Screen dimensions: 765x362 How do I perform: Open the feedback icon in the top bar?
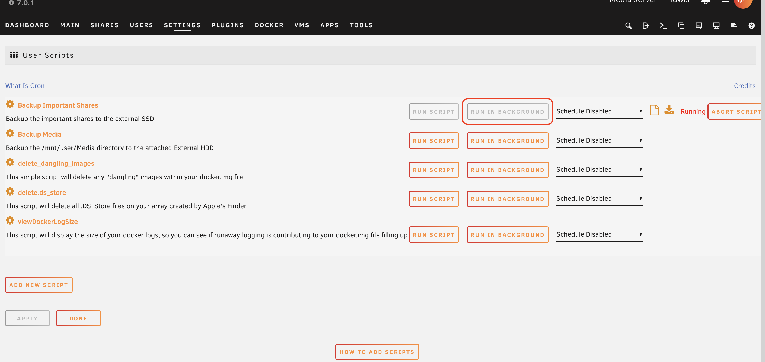[698, 26]
